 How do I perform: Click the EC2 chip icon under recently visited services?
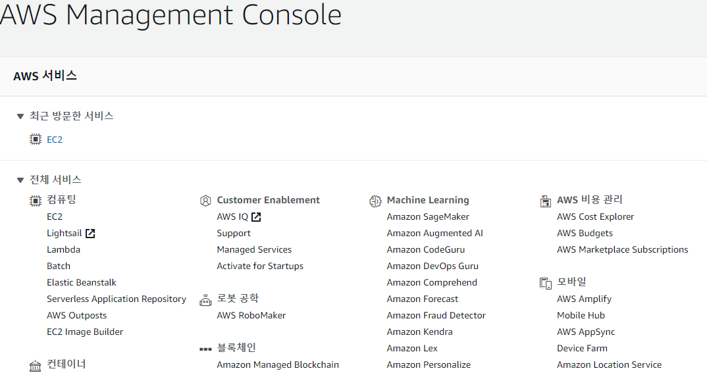tap(35, 139)
